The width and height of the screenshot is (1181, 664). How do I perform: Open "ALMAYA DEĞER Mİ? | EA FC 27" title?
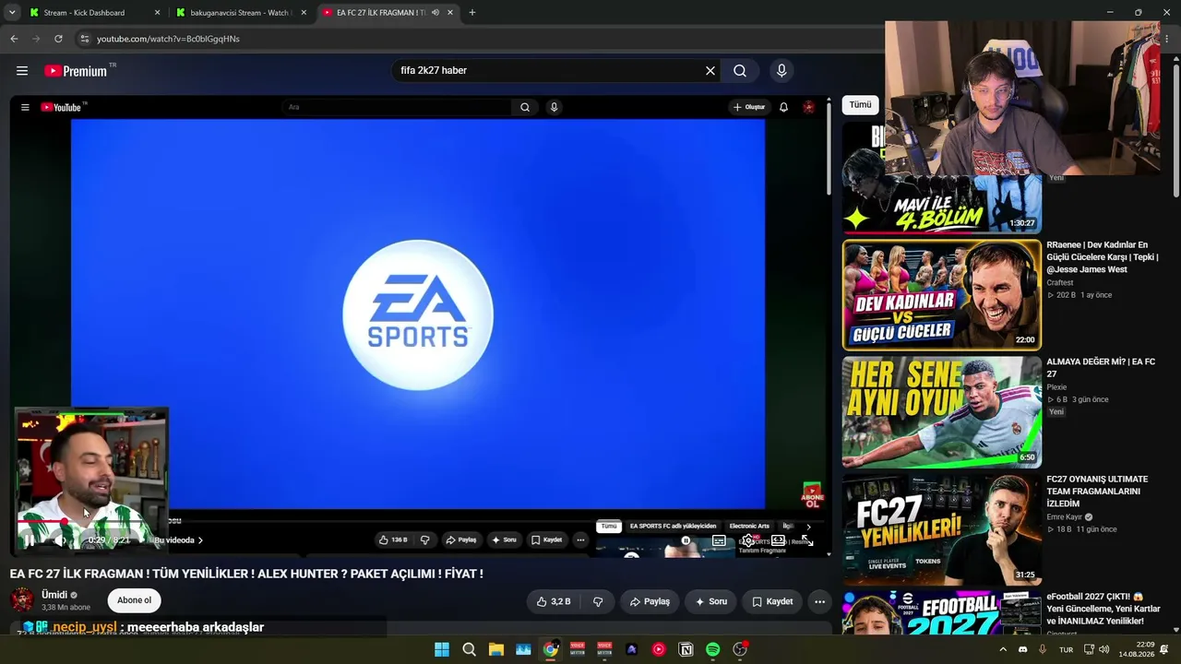point(1101,368)
